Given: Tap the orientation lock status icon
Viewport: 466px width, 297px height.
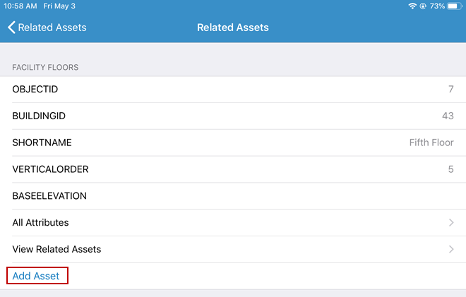Looking at the screenshot, I should tap(422, 6).
